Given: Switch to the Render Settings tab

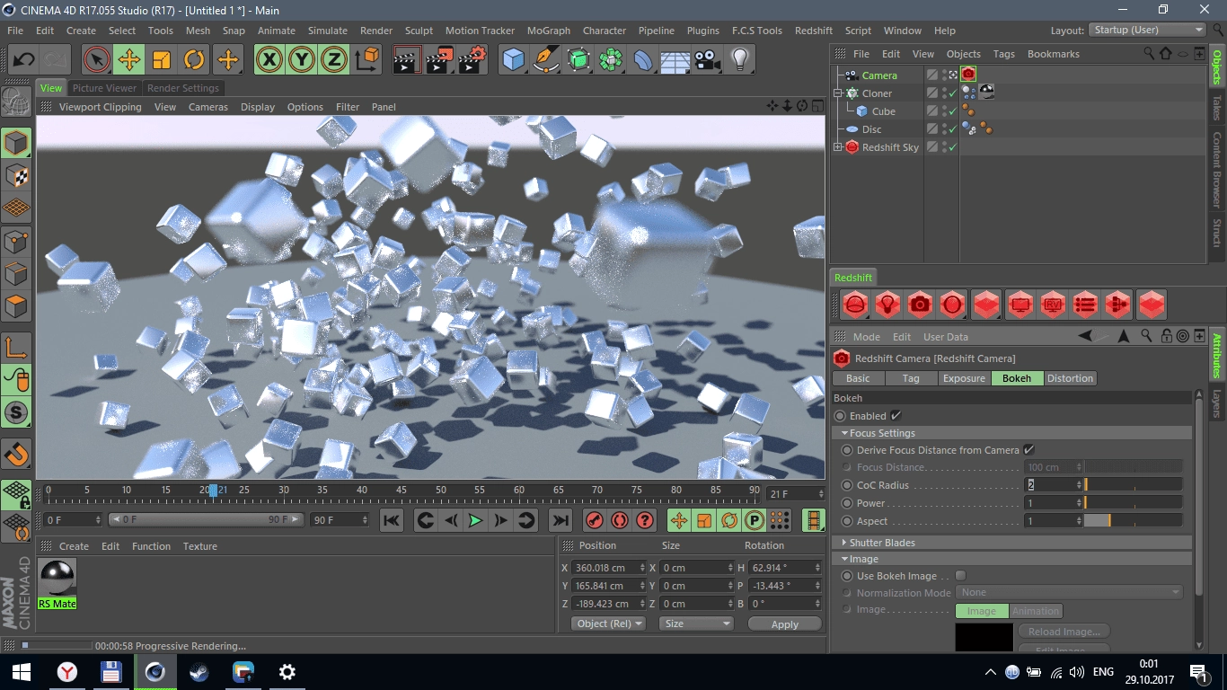Looking at the screenshot, I should pos(183,88).
